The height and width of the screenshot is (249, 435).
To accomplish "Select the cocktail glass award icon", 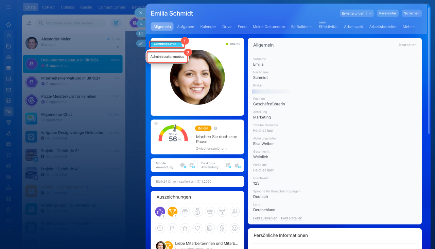I will (222, 212).
